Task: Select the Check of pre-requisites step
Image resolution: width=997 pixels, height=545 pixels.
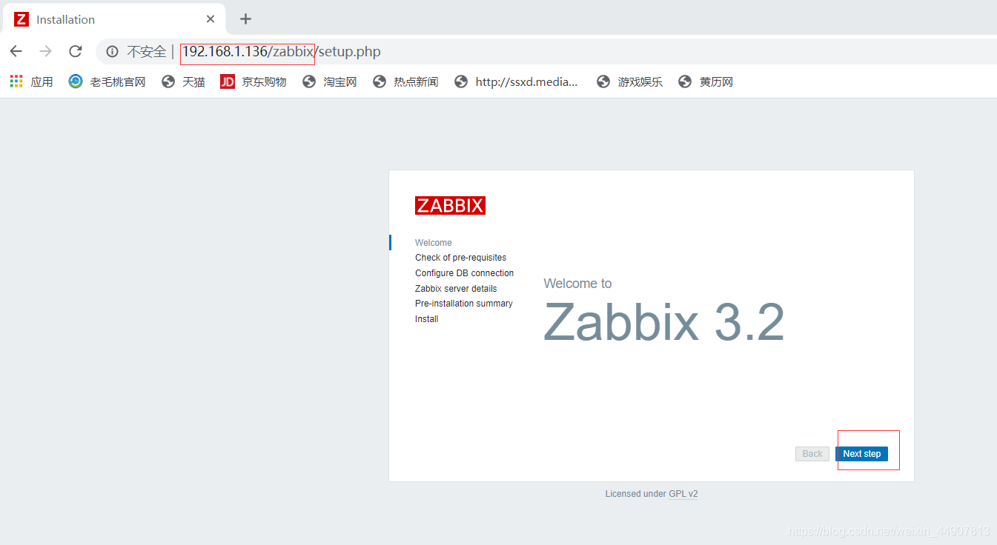Action: point(460,258)
